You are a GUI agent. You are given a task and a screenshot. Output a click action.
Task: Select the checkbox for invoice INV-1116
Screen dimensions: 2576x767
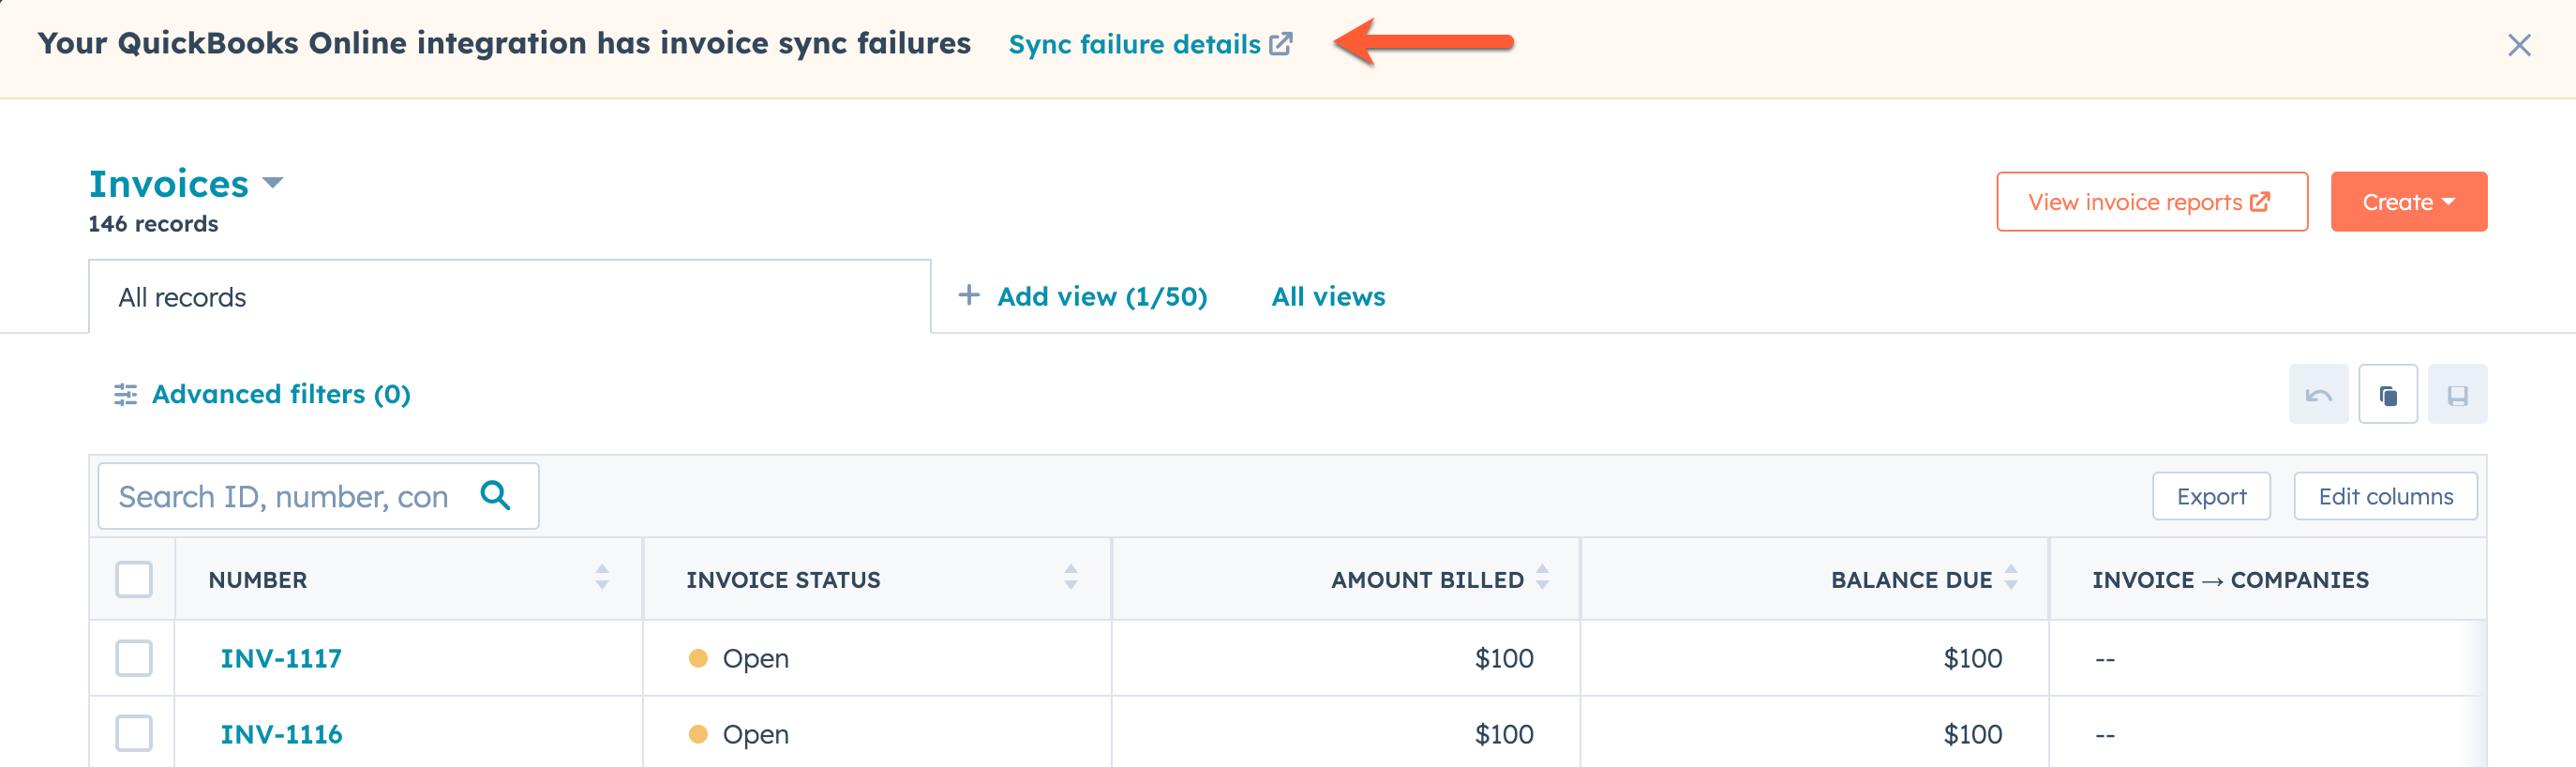click(x=133, y=733)
